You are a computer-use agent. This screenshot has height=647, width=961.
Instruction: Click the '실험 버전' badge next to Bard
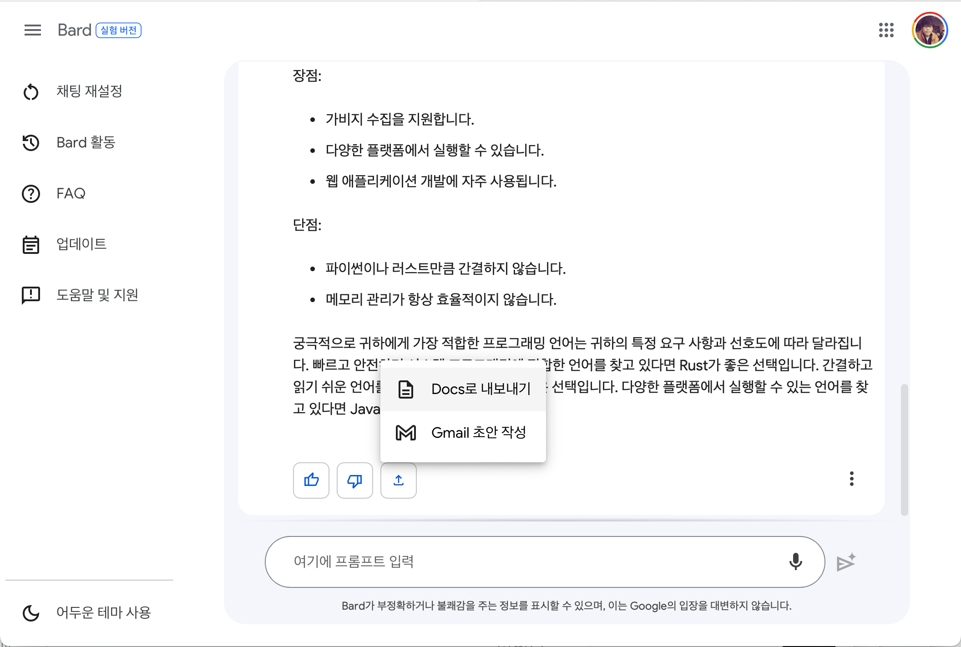pyautogui.click(x=118, y=30)
